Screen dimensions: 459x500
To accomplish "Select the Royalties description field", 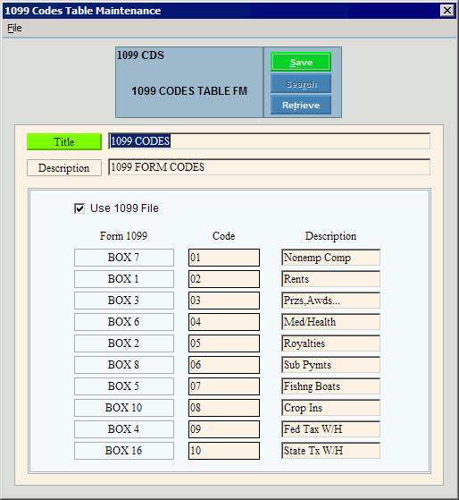I will point(330,343).
